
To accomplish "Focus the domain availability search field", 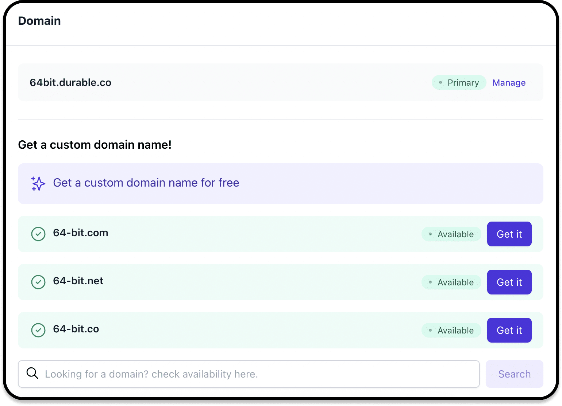I will (x=255, y=374).
